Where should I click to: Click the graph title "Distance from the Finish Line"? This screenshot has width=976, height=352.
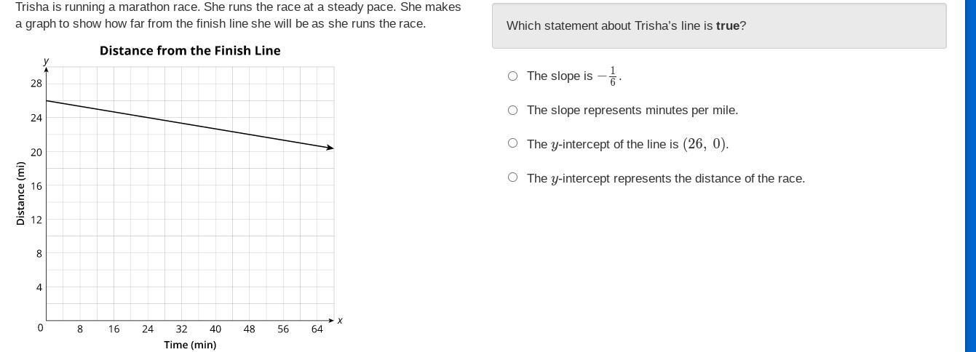click(190, 51)
